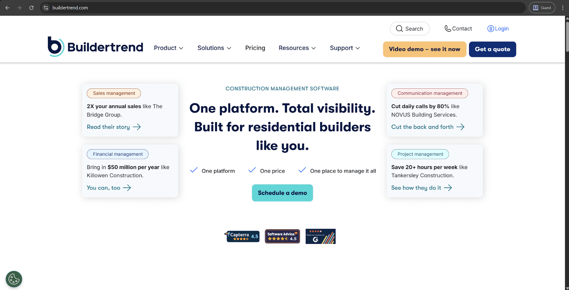Screen dimensions: 569x290
Task: Open the Software Advice rating badge
Action: coord(282,236)
